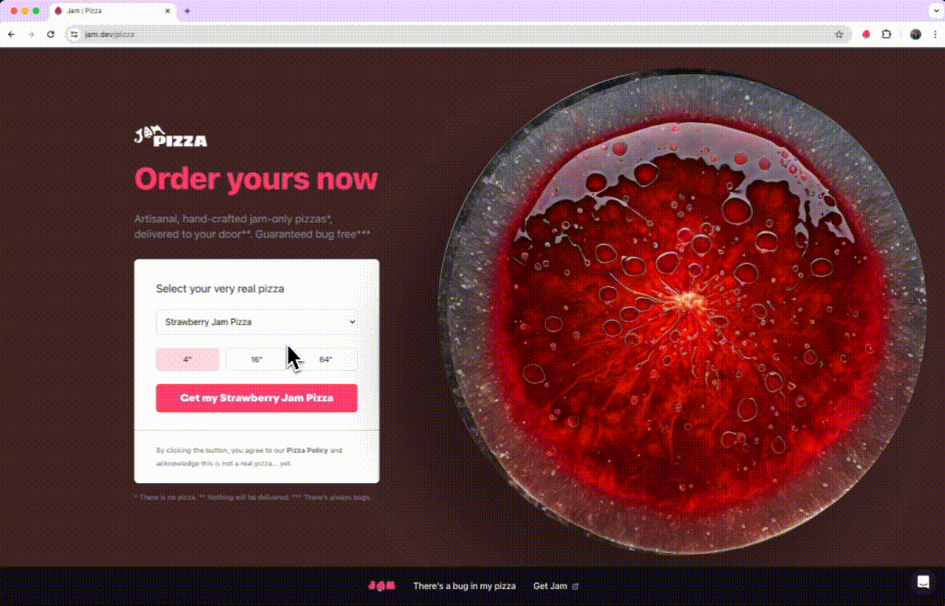Viewport: 945px width, 606px height.
Task: Open the Extensions puzzle icon
Action: click(x=887, y=35)
